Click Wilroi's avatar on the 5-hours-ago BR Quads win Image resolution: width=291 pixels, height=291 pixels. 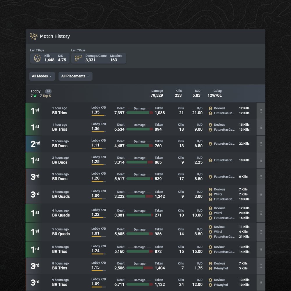click(210, 232)
